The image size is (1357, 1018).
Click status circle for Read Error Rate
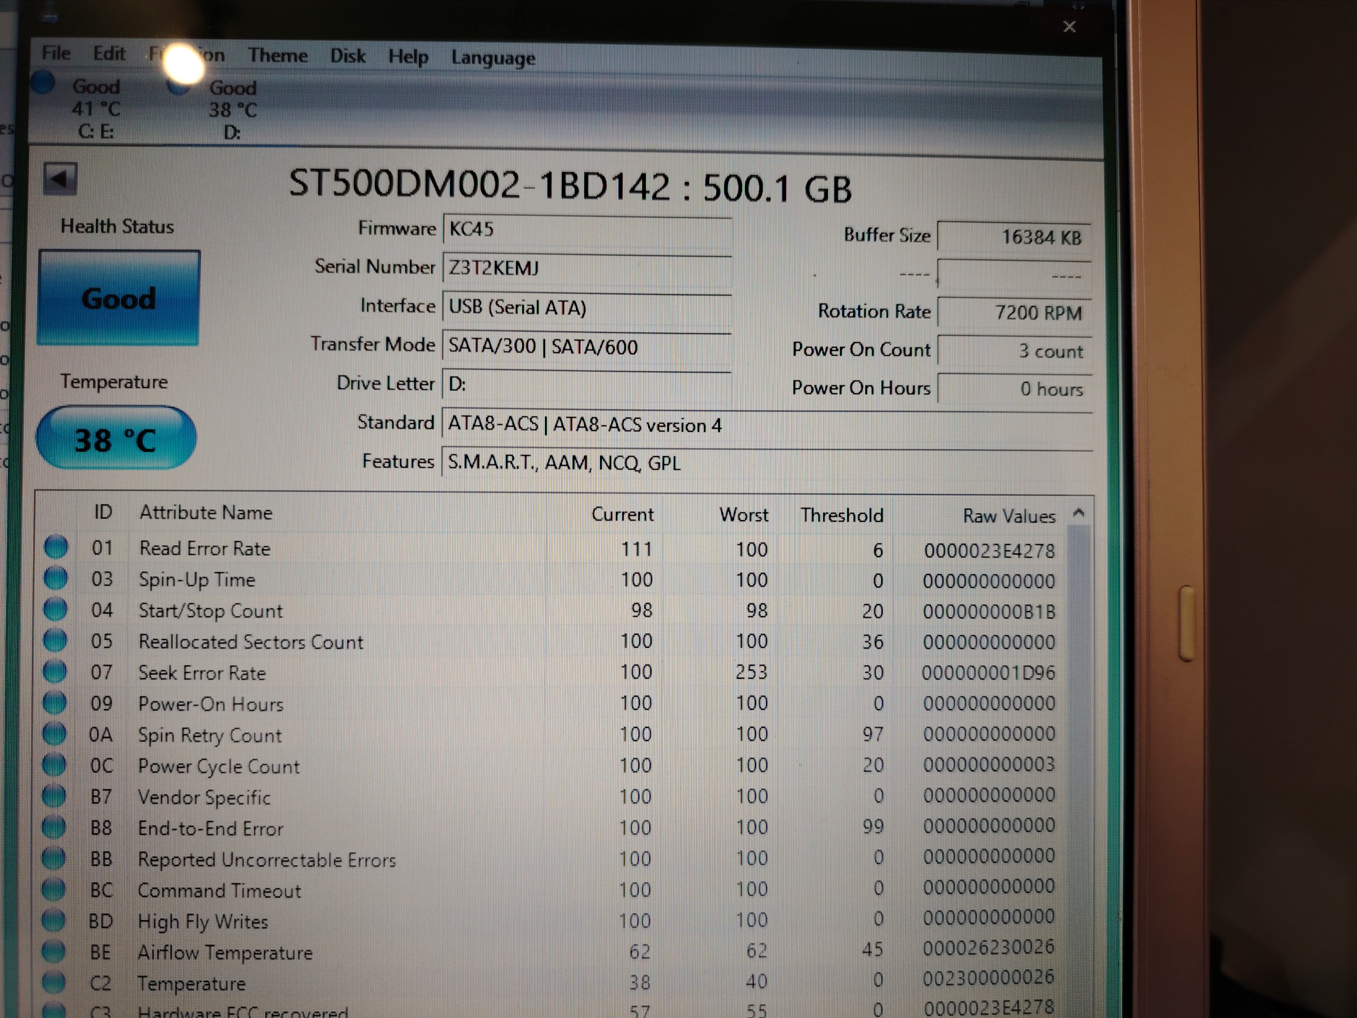coord(56,547)
